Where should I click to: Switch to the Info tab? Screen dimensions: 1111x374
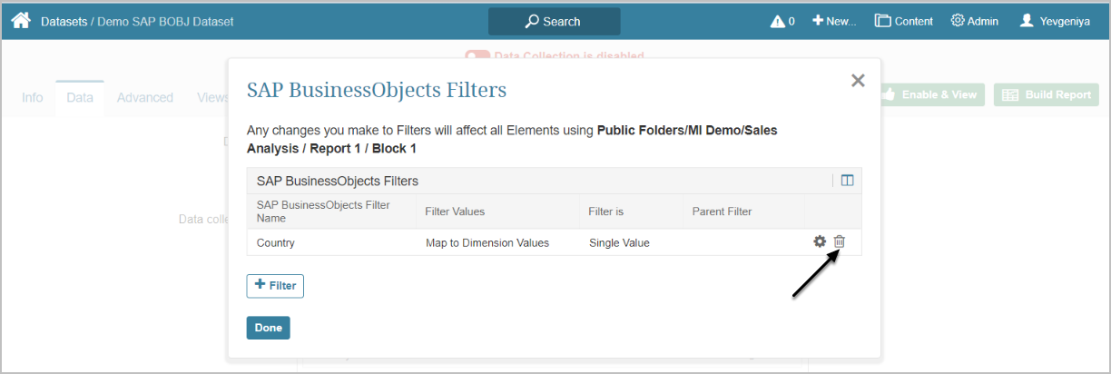click(x=33, y=97)
